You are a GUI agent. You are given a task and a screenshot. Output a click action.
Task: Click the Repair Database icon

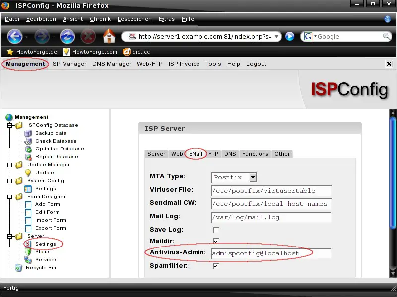coord(28,157)
